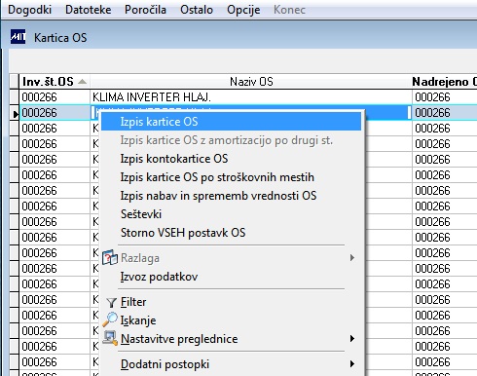
Task: Click the Filter menu entry
Action: point(231,302)
